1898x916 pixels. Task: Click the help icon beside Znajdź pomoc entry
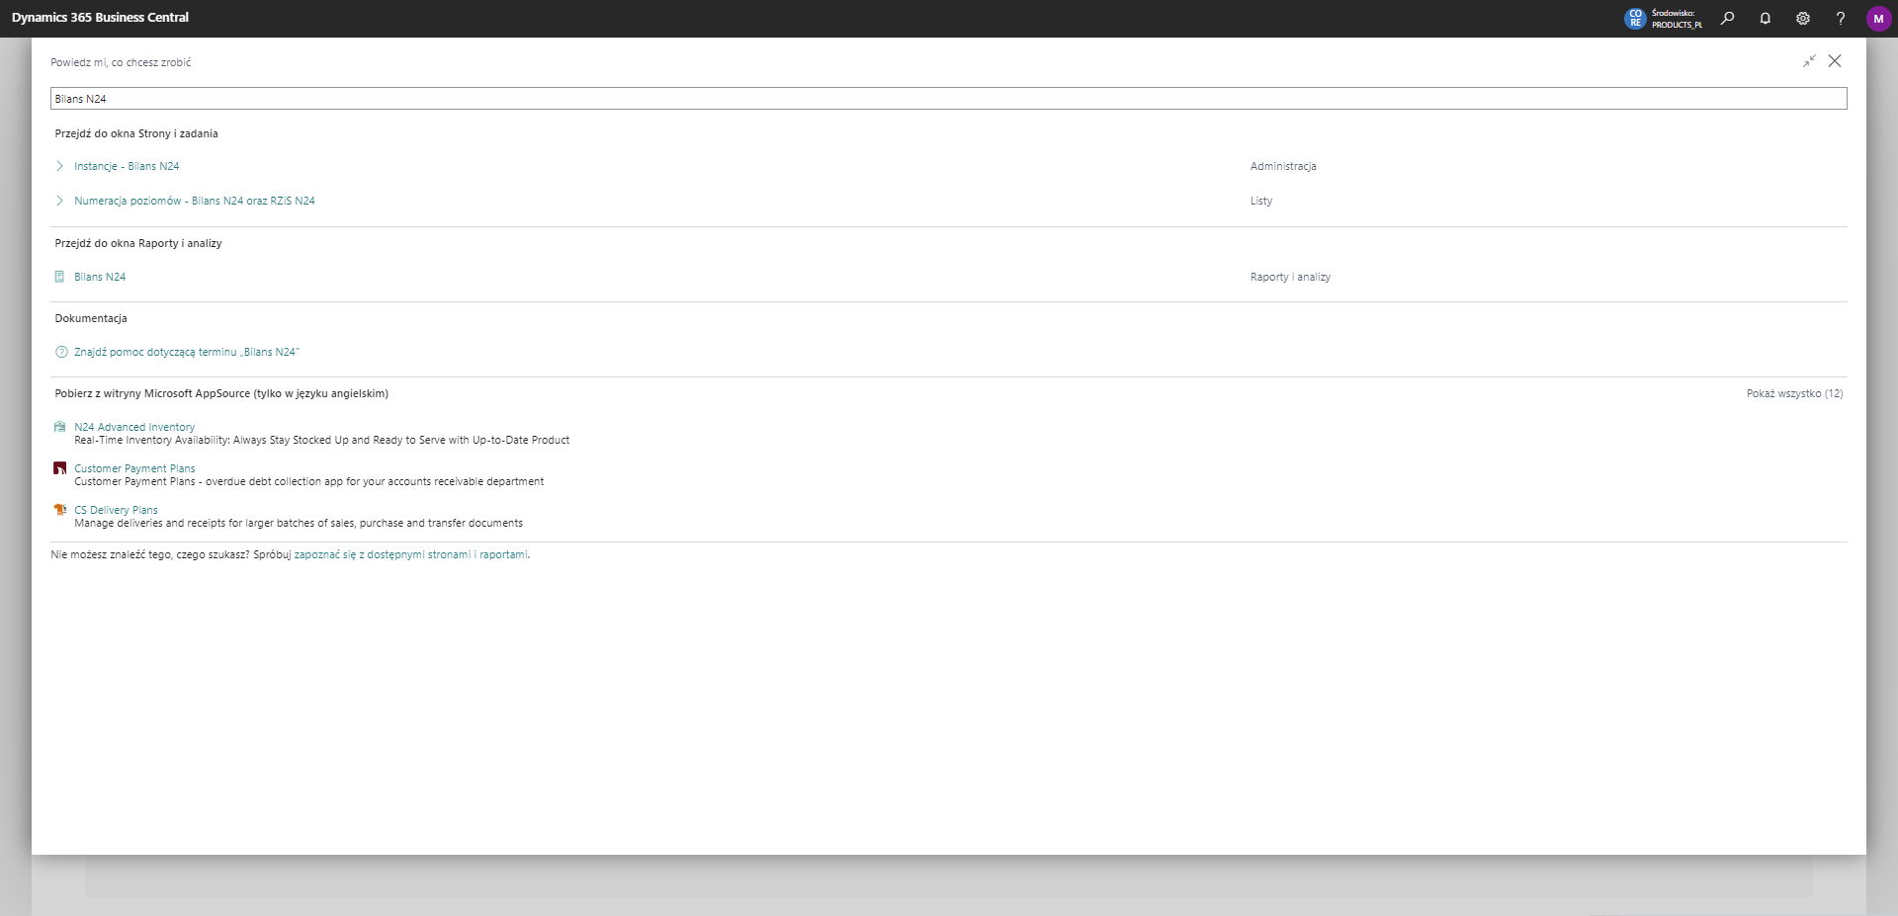(60, 352)
